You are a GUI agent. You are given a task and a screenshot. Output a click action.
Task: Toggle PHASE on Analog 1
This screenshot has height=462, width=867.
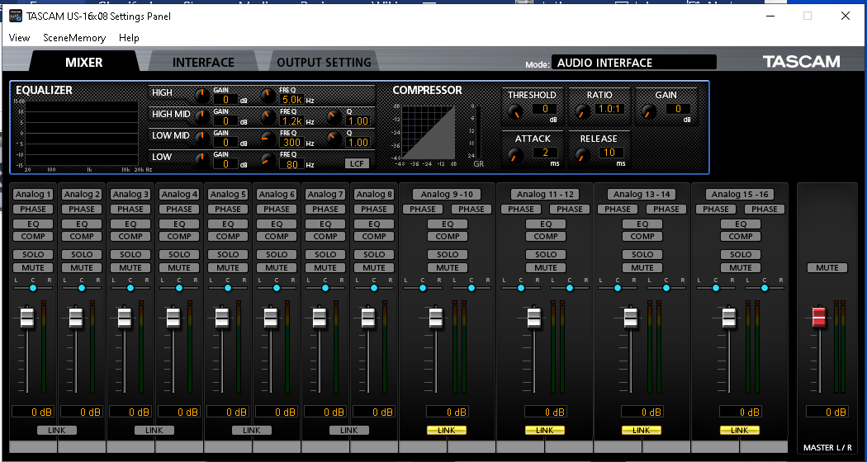click(x=33, y=209)
